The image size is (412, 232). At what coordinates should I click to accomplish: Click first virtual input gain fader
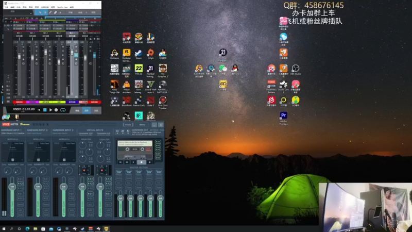coord(82,187)
